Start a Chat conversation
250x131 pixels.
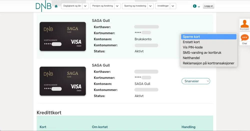[244, 39]
